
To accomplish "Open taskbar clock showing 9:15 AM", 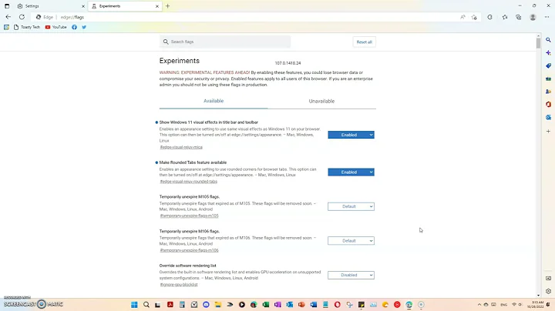I will [537, 305].
